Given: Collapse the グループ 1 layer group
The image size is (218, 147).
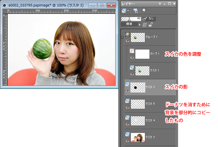Looking at the screenshot, I should click(122, 37).
